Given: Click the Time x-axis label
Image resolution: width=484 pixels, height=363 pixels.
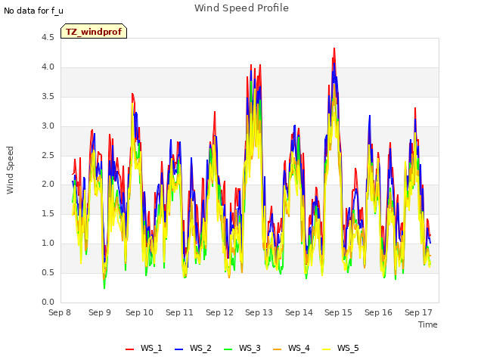Looking at the screenshot, I should [428, 324].
